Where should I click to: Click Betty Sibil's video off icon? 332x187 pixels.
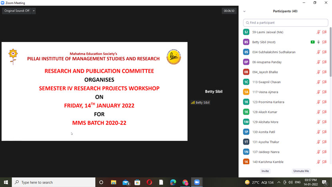coord(324,42)
